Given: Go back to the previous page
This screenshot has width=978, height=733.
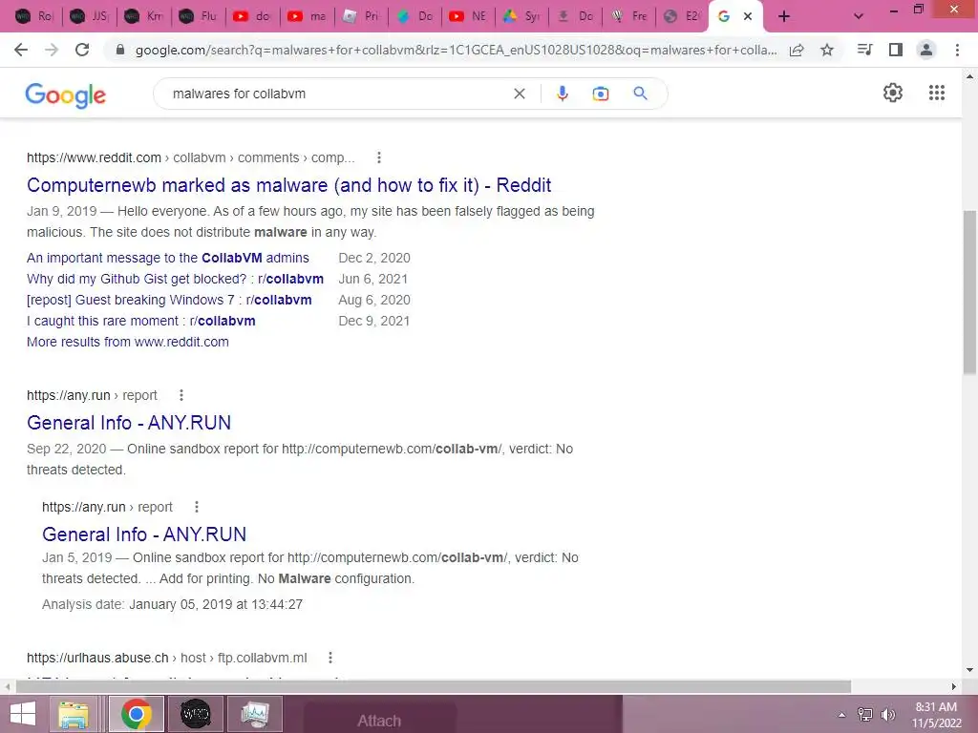Looking at the screenshot, I should tap(21, 50).
